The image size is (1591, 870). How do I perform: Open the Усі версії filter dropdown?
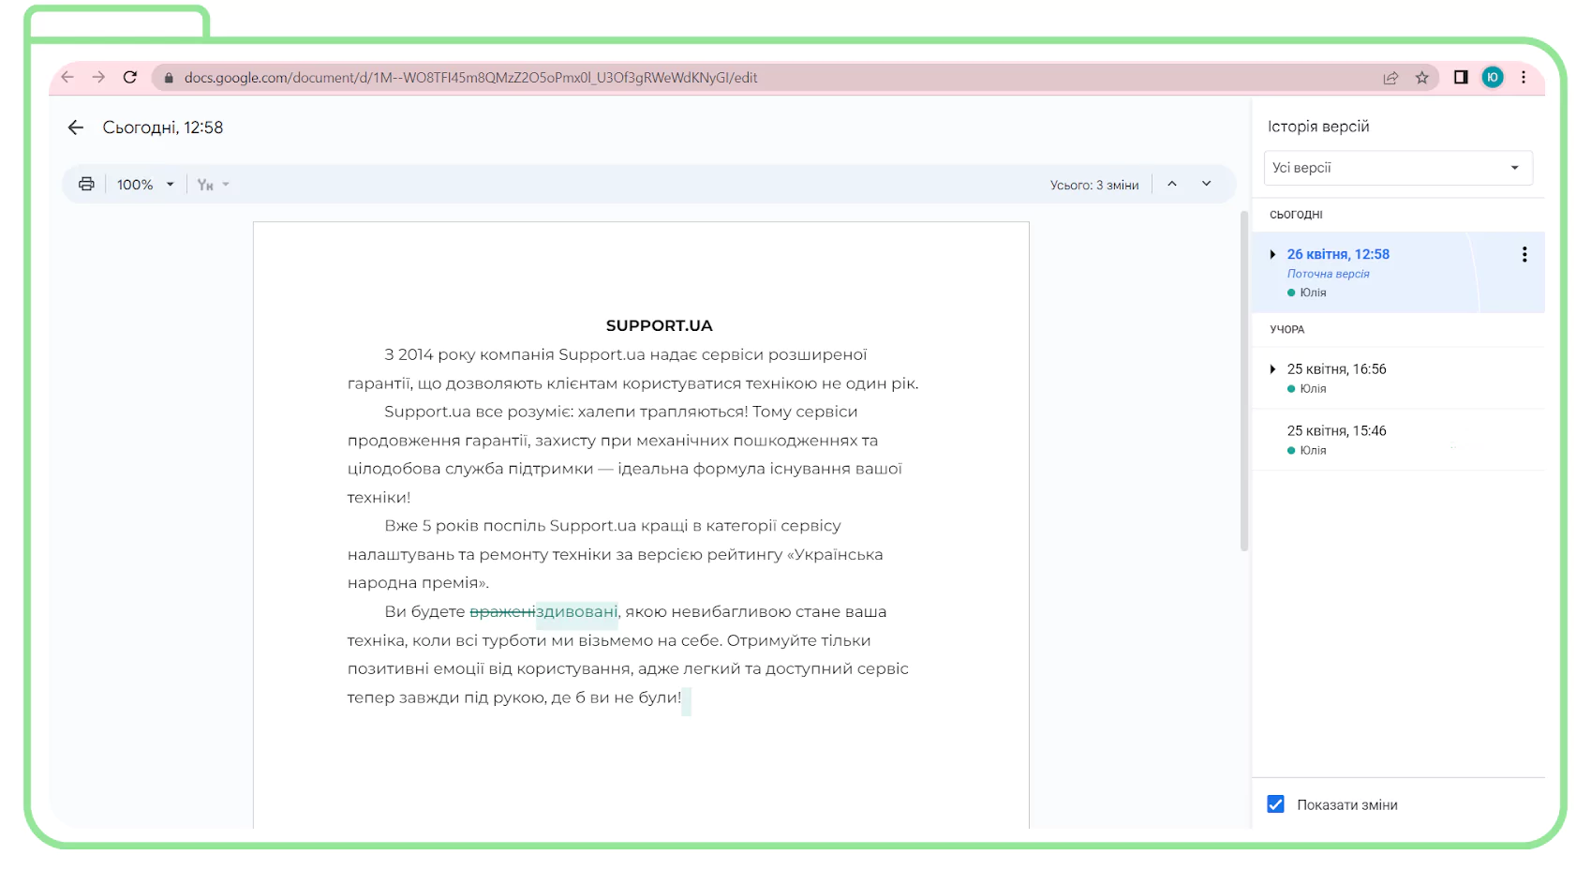click(1398, 168)
